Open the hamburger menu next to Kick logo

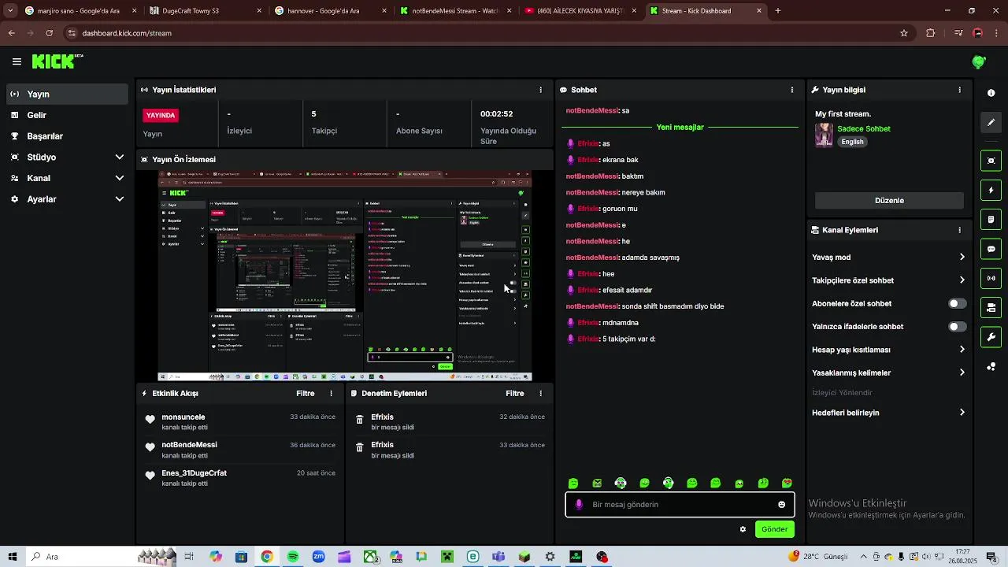tap(17, 61)
